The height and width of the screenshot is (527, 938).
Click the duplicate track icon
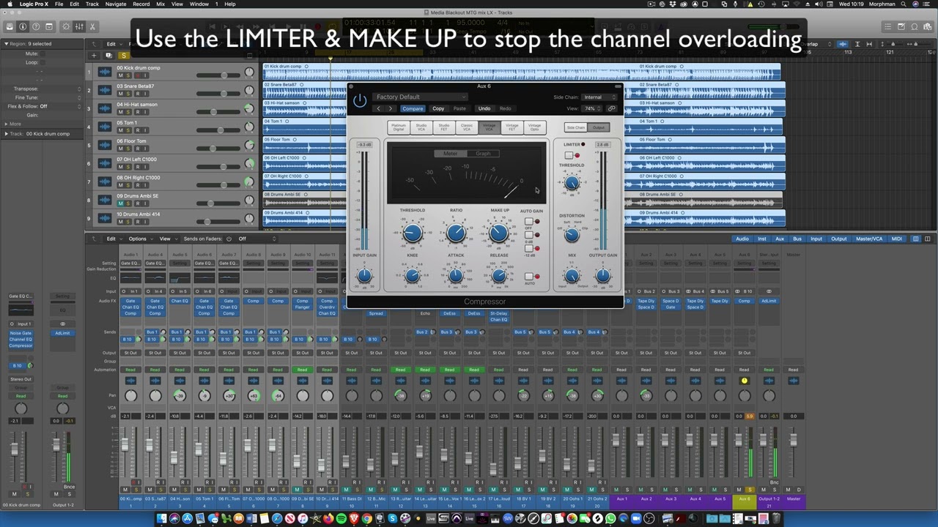pos(109,56)
